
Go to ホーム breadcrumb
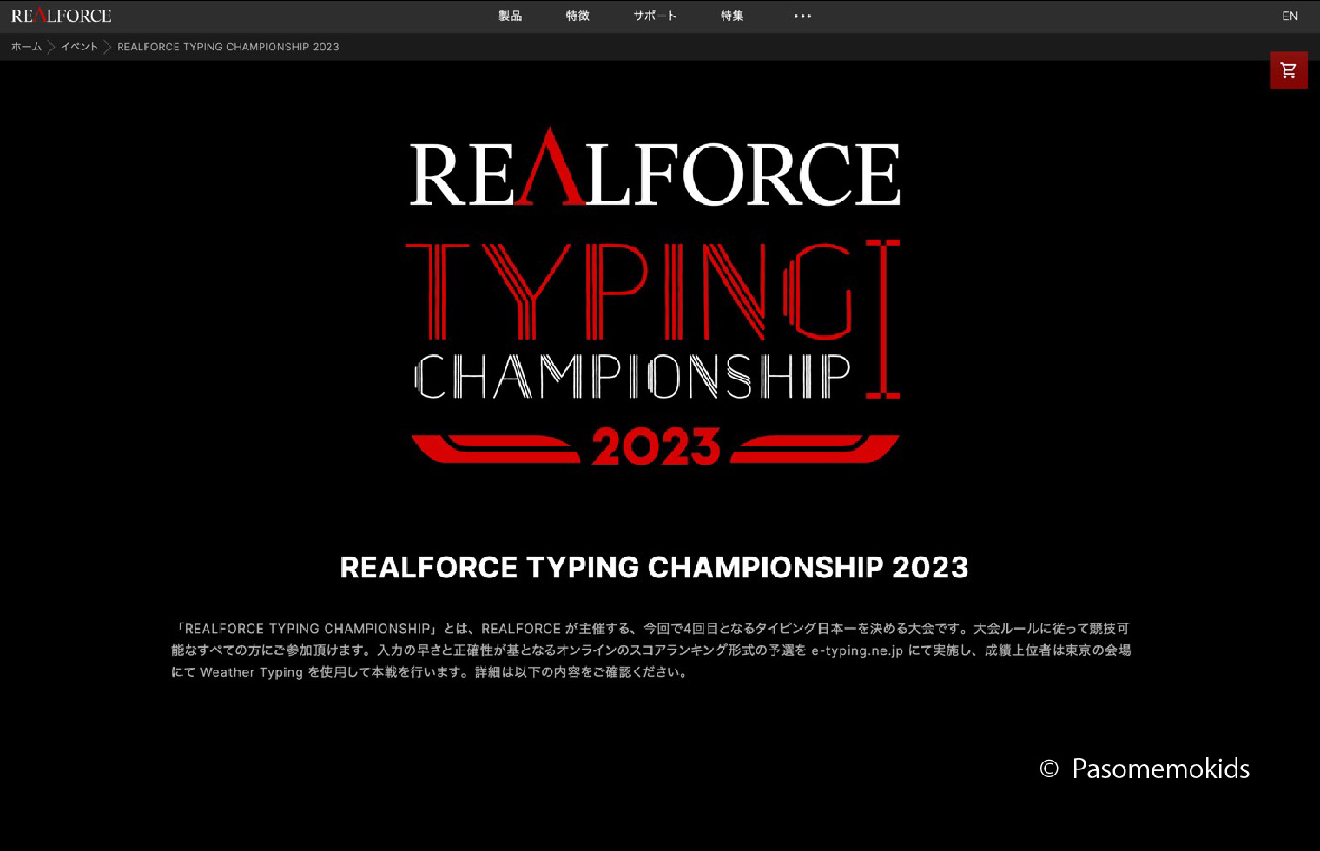click(26, 47)
